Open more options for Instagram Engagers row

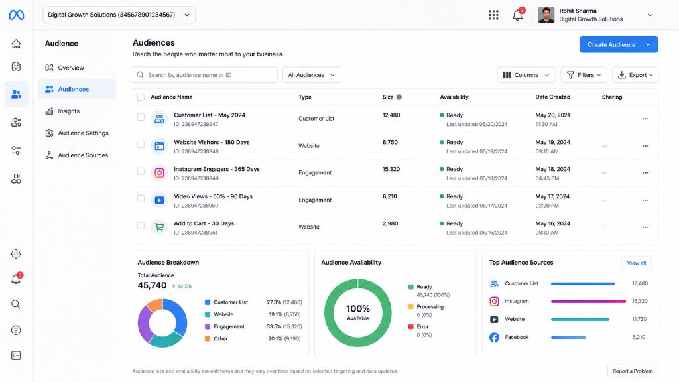tap(645, 173)
